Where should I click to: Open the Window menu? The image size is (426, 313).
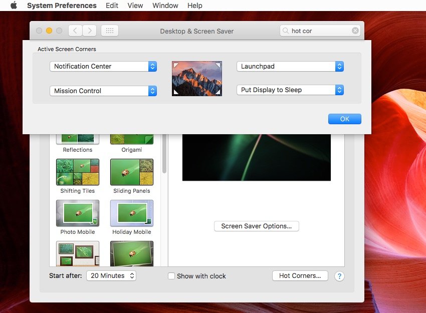165,6
